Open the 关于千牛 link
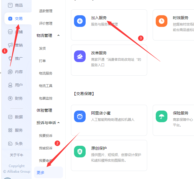This screenshot has height=179, width=194. (x=17, y=155)
